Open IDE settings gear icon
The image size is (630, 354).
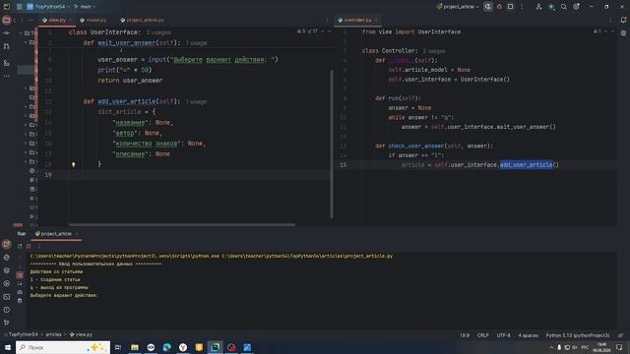tap(577, 7)
